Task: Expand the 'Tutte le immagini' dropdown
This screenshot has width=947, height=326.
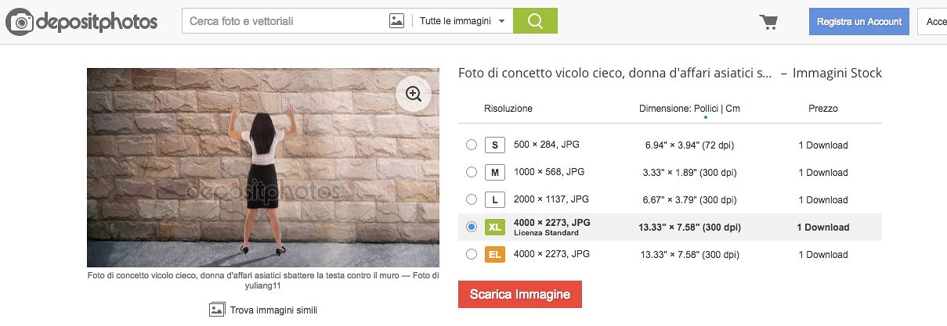Action: click(x=462, y=21)
